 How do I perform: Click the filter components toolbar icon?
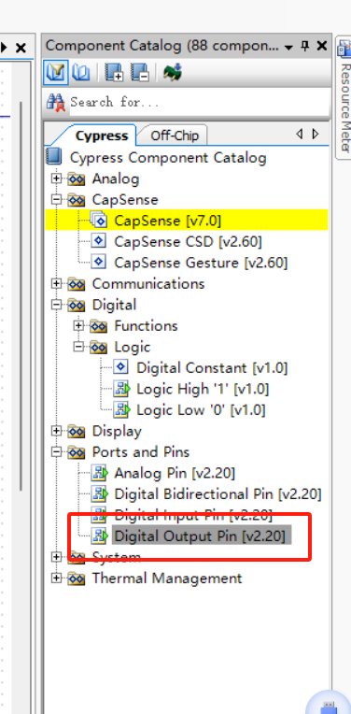(56, 72)
